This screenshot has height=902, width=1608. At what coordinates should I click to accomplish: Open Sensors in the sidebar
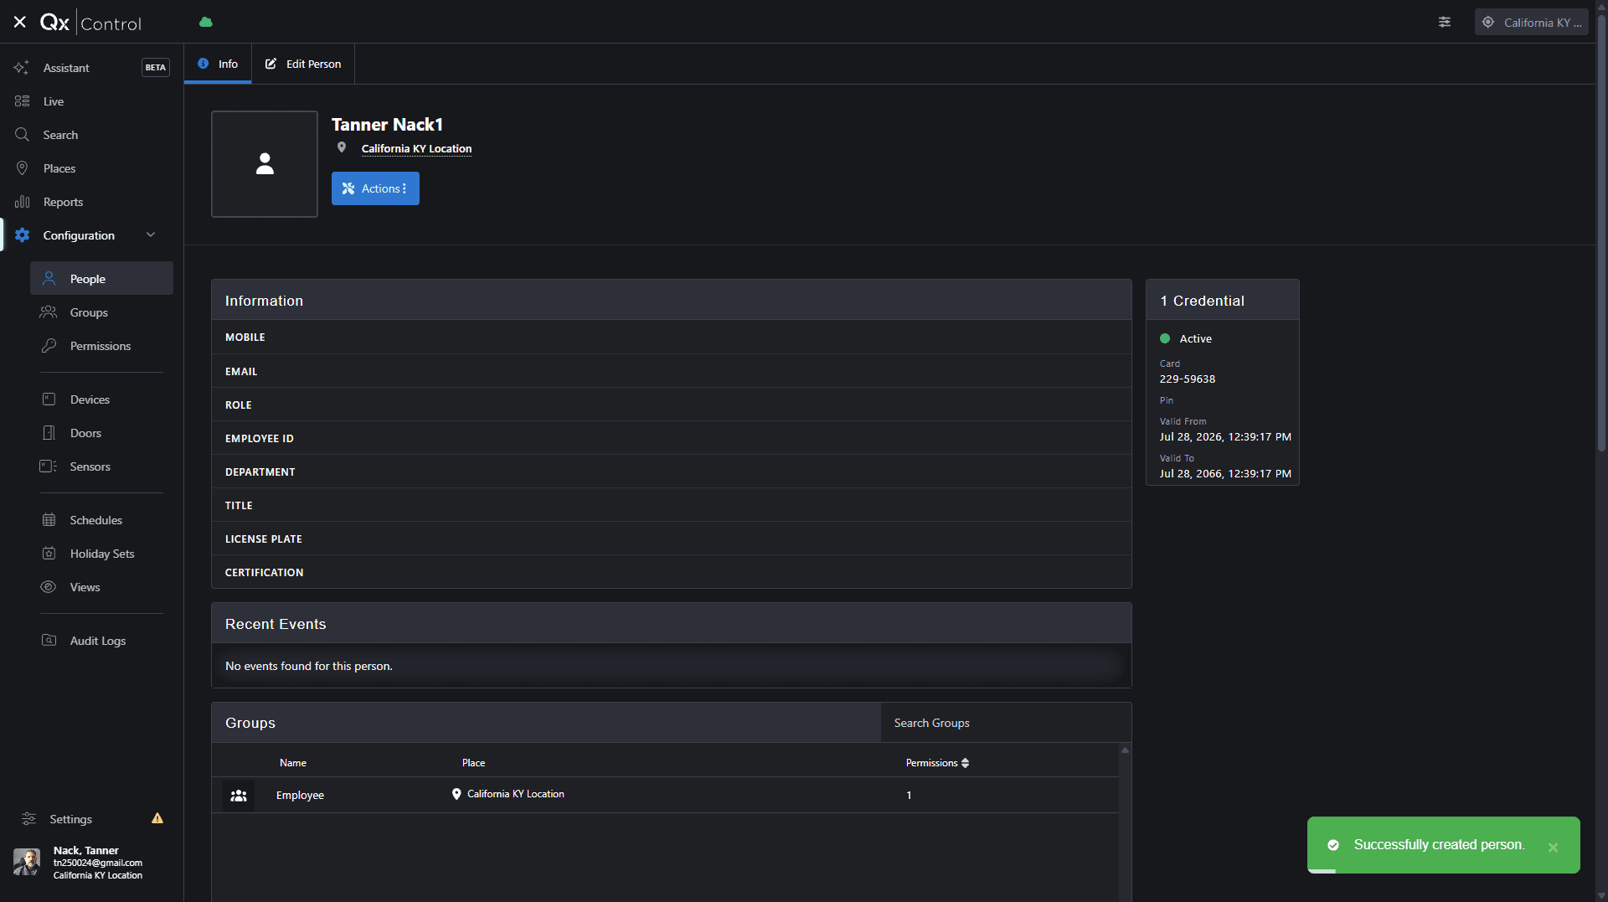pyautogui.click(x=101, y=466)
